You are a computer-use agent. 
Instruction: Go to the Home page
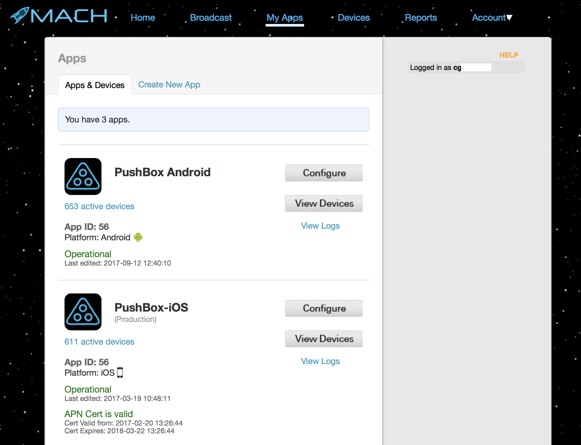click(x=143, y=17)
